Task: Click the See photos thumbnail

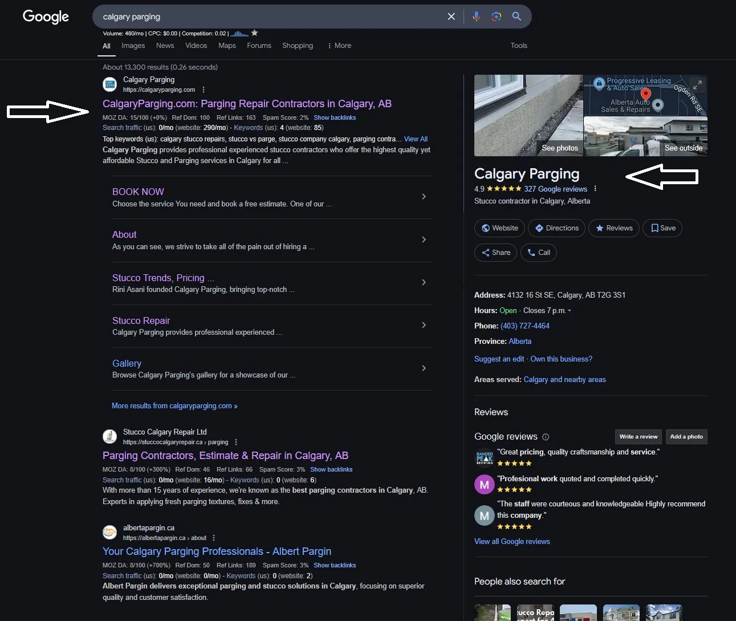Action: (528, 115)
